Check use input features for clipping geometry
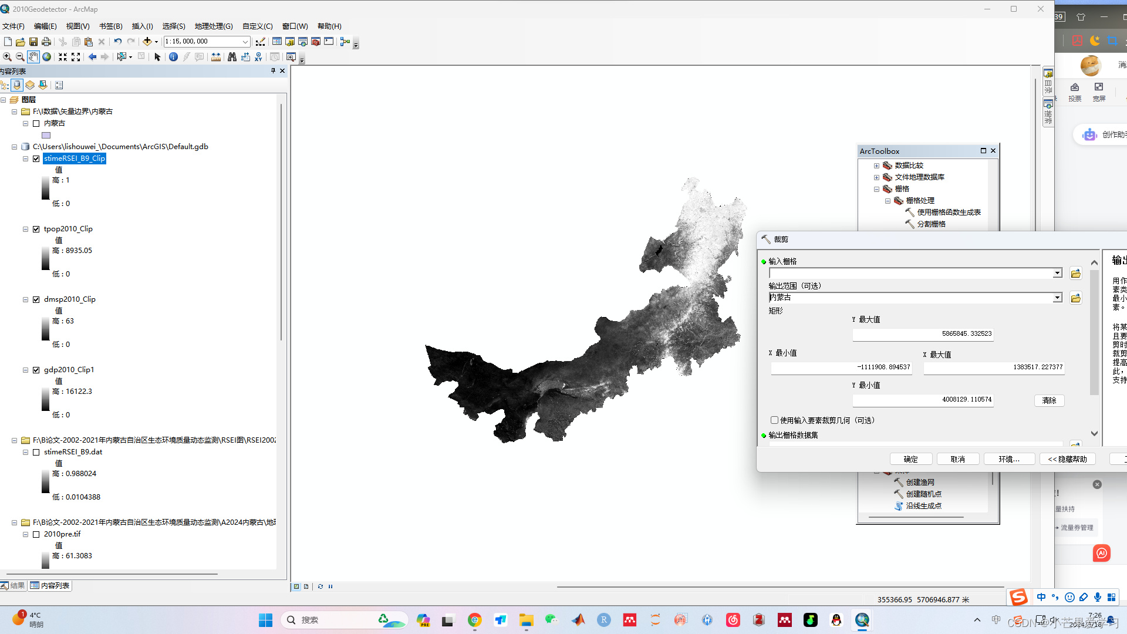Image resolution: width=1127 pixels, height=634 pixels. point(774,420)
